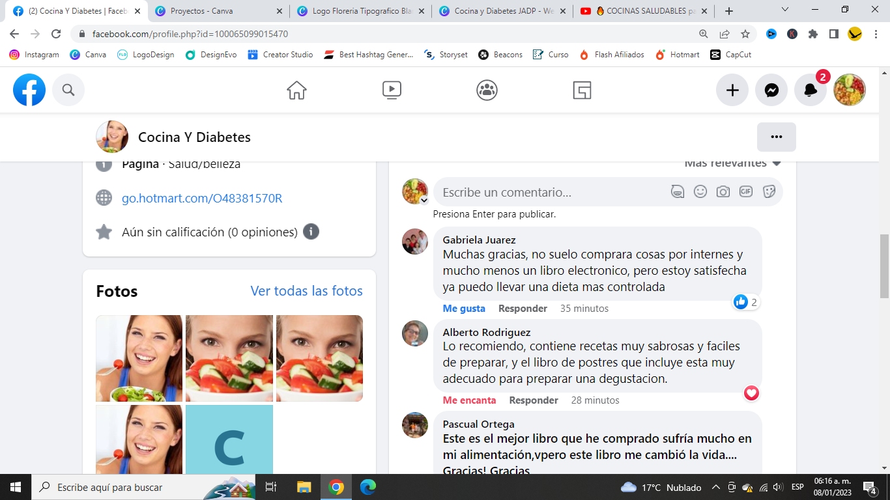Switch to the COCINAS SALUDABLES YouTube tab
The image size is (890, 500).
click(x=644, y=11)
